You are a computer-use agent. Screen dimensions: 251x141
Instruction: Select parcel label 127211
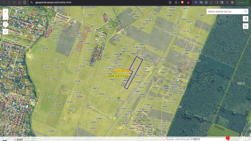pos(168,111)
